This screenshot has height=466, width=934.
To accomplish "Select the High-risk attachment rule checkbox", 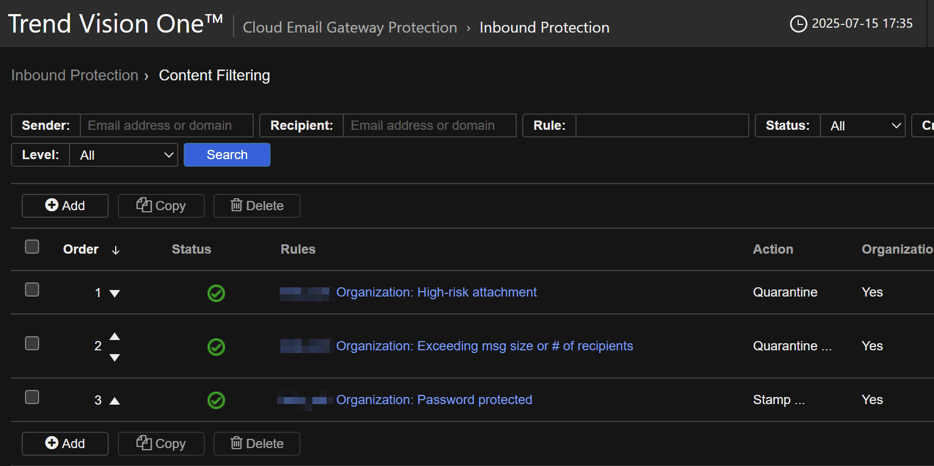I will click(32, 289).
